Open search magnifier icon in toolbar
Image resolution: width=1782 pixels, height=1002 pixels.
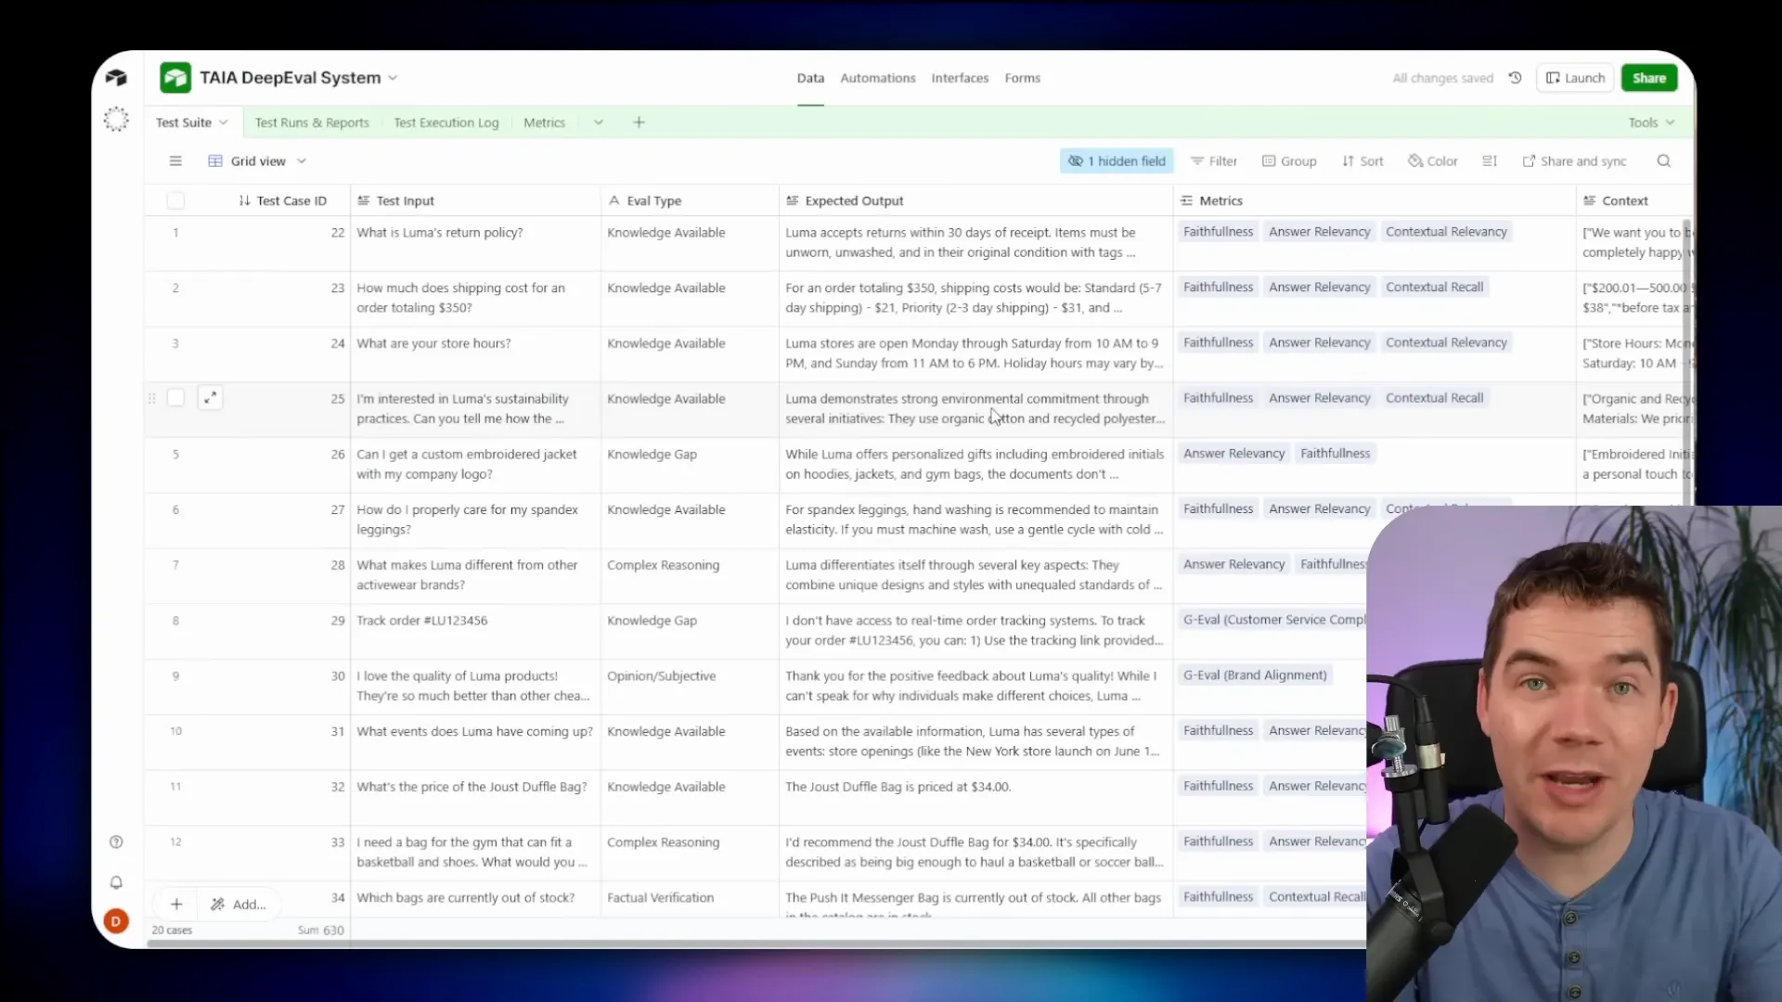coord(1663,161)
